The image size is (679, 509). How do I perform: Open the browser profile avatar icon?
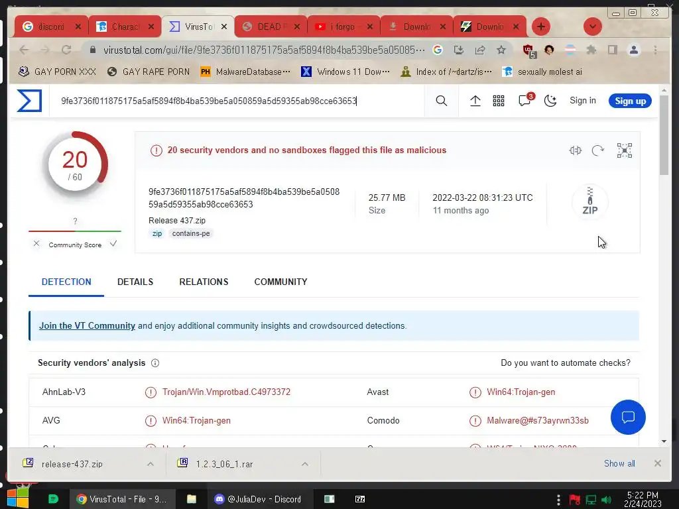pyautogui.click(x=633, y=50)
